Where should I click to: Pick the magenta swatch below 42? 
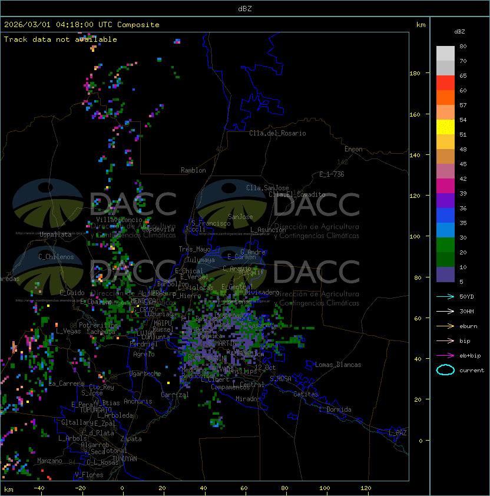coord(445,186)
